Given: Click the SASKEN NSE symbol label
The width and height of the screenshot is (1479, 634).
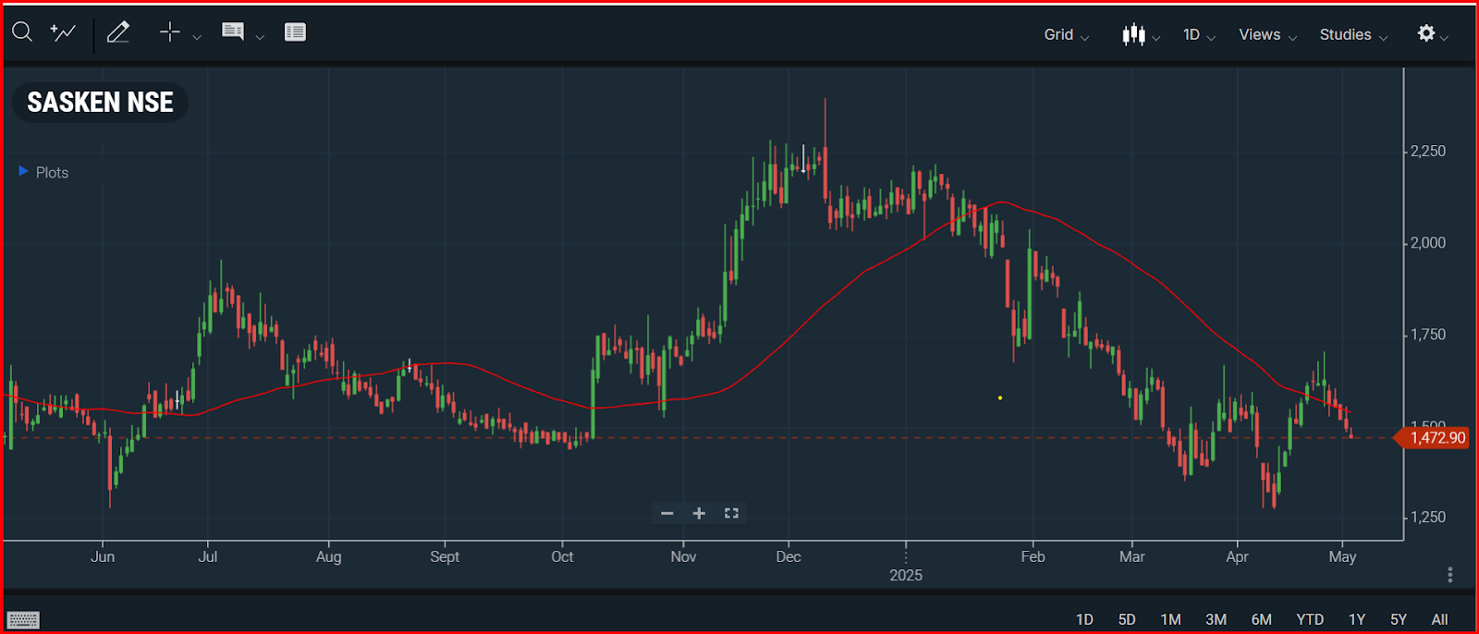Looking at the screenshot, I should 100,102.
